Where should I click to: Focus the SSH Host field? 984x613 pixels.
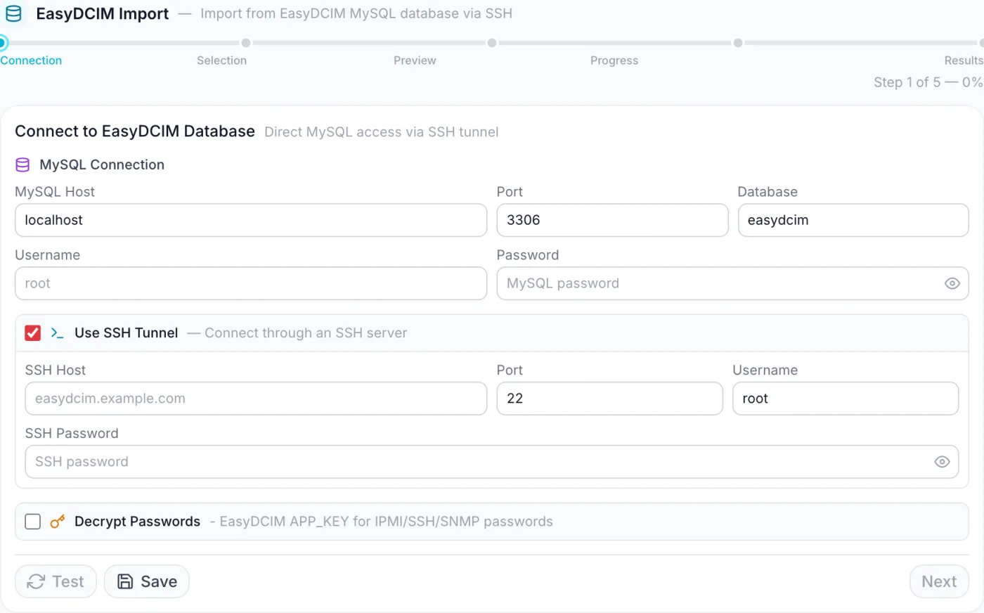256,399
